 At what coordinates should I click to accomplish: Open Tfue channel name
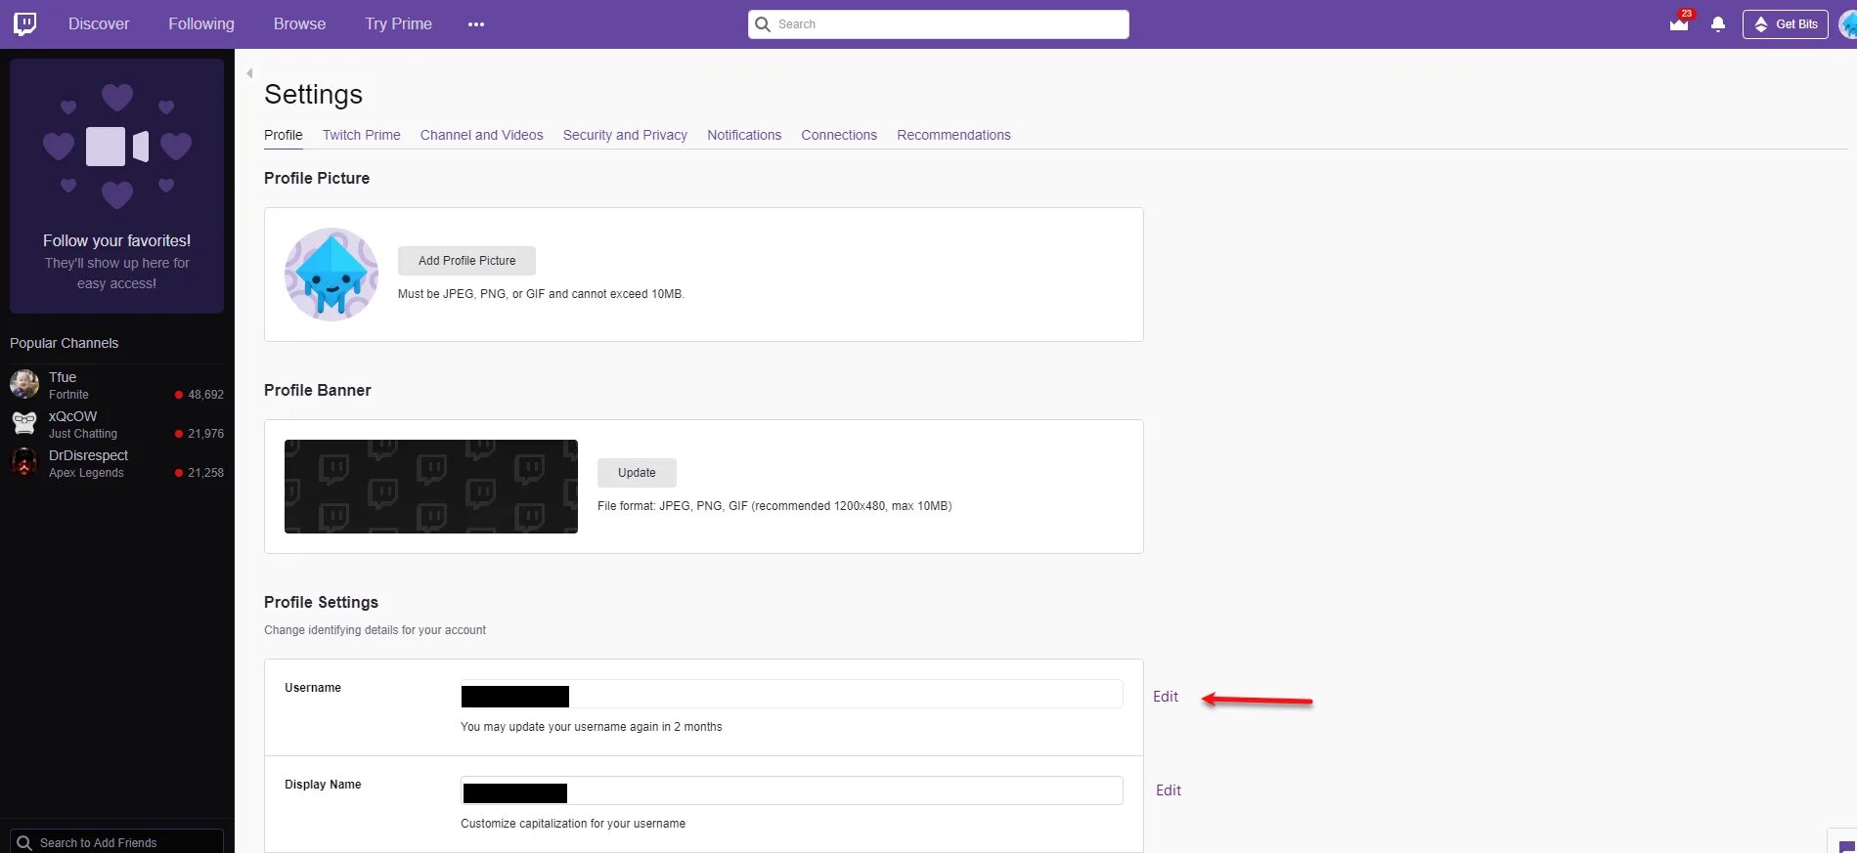tap(63, 377)
